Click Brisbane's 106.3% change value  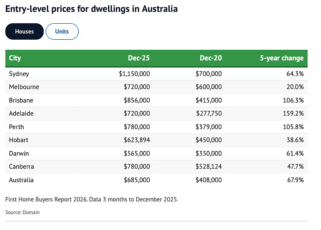pyautogui.click(x=293, y=100)
